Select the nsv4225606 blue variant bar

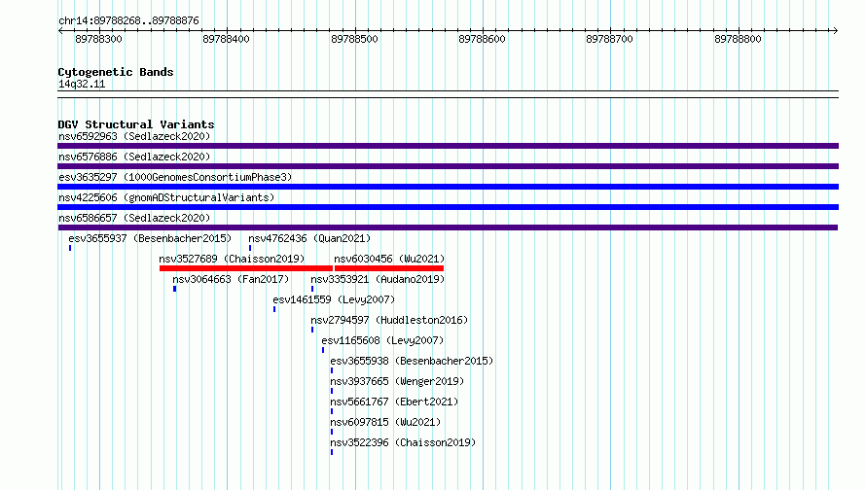[x=448, y=207]
